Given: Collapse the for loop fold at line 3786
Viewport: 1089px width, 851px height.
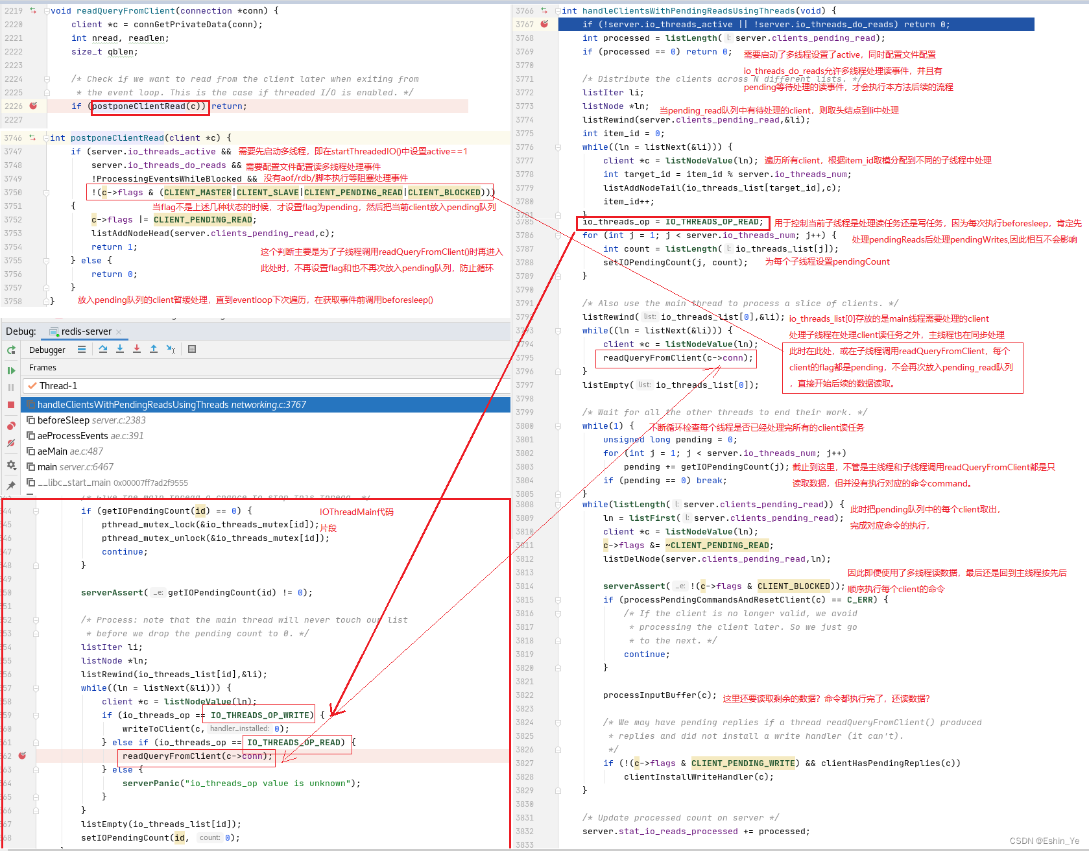Looking at the screenshot, I should (x=558, y=235).
